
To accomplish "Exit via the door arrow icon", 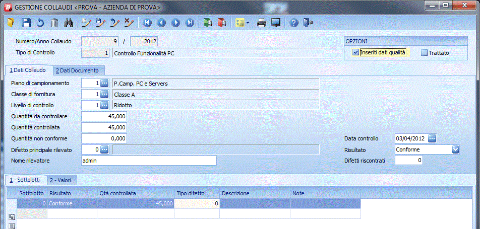I will click(x=308, y=23).
